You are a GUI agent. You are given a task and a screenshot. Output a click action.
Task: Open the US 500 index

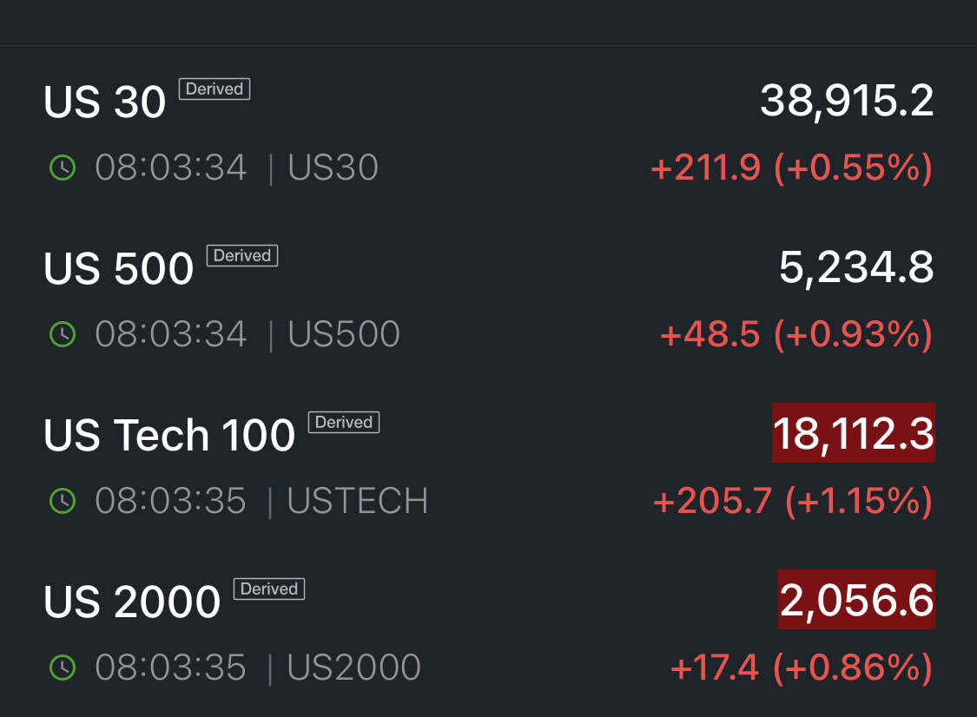(x=119, y=269)
